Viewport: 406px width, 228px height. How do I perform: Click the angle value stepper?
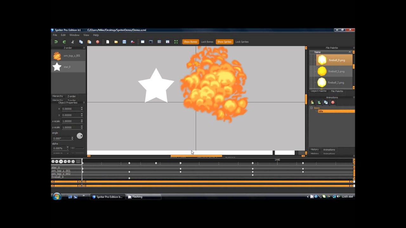coord(72,138)
